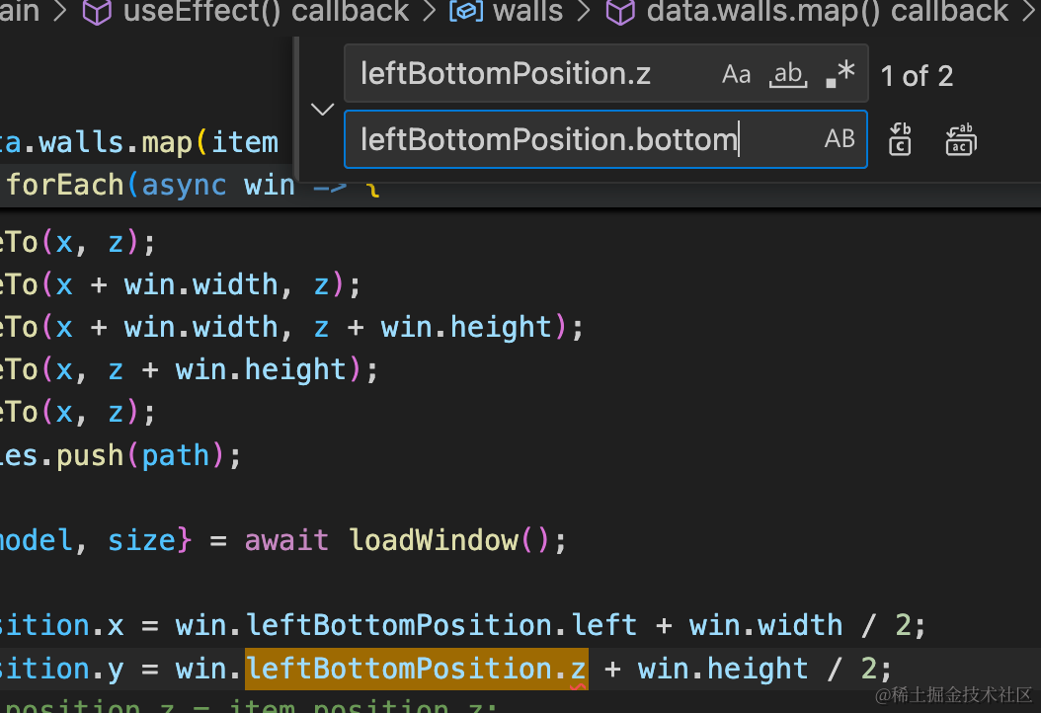Toggle Use Regular Expression option
Image resolution: width=1041 pixels, height=713 pixels.
840,74
